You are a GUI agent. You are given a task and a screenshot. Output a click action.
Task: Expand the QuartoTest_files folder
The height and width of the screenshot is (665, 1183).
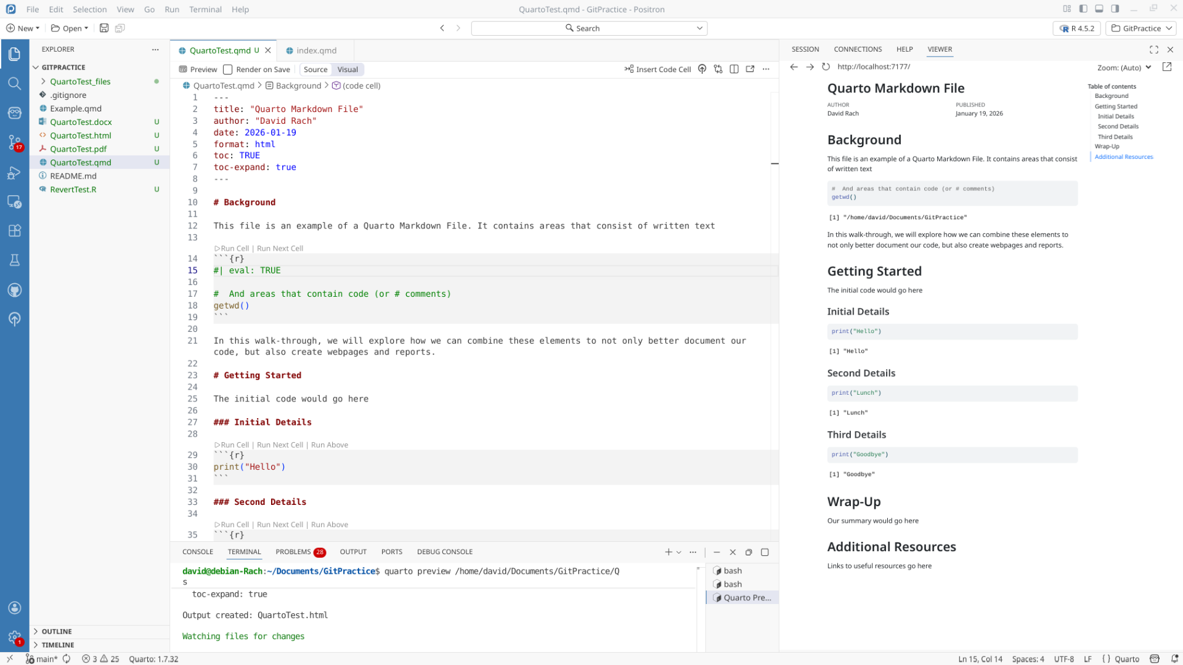coord(80,81)
